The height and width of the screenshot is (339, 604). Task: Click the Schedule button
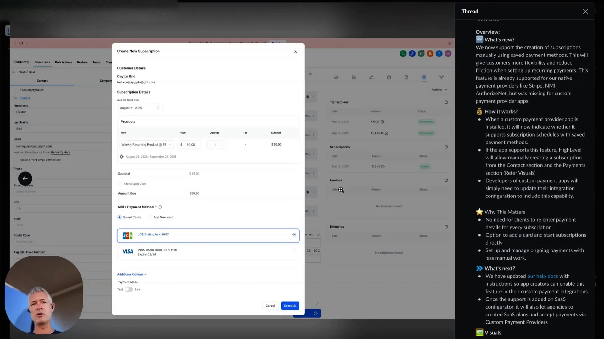pos(290,306)
